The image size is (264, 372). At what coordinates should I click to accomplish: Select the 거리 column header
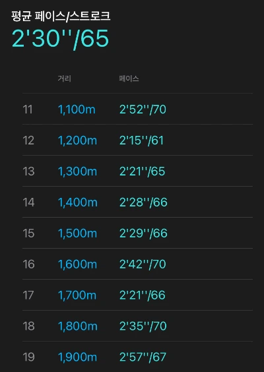click(64, 78)
